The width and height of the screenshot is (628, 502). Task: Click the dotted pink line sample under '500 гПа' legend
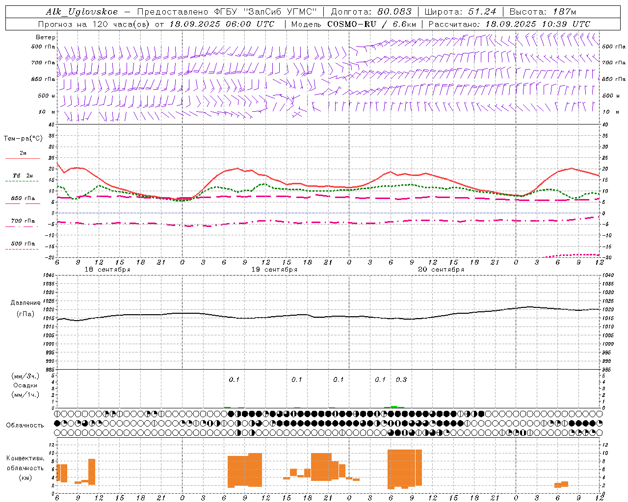pos(22,250)
